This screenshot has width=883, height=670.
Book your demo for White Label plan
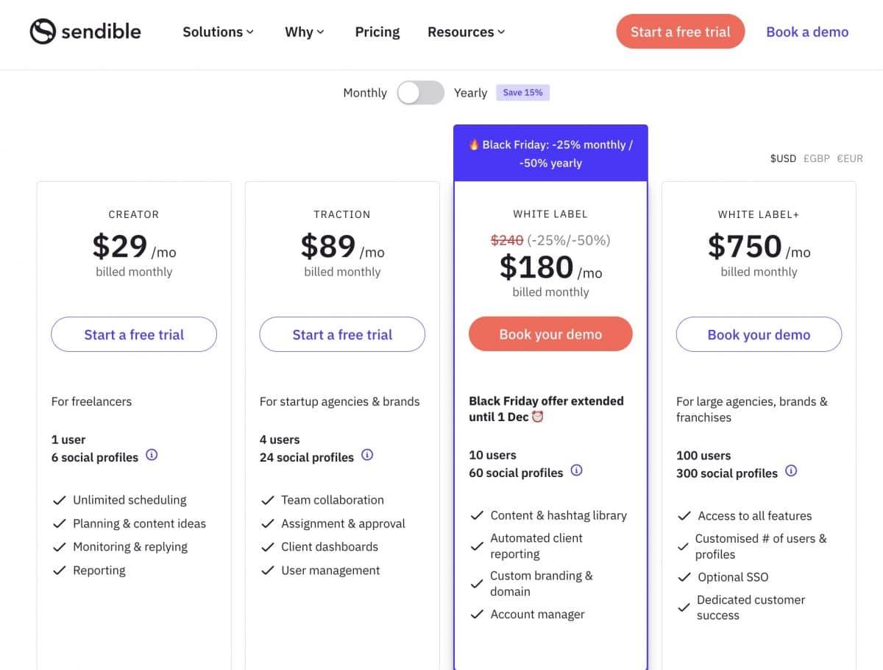coord(550,334)
